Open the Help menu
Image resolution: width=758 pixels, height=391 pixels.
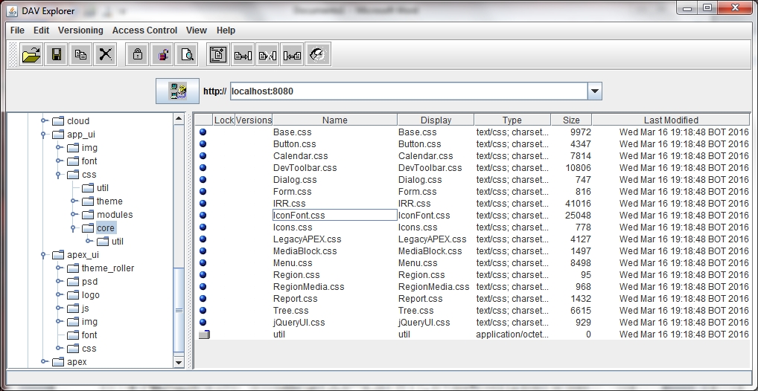(226, 30)
